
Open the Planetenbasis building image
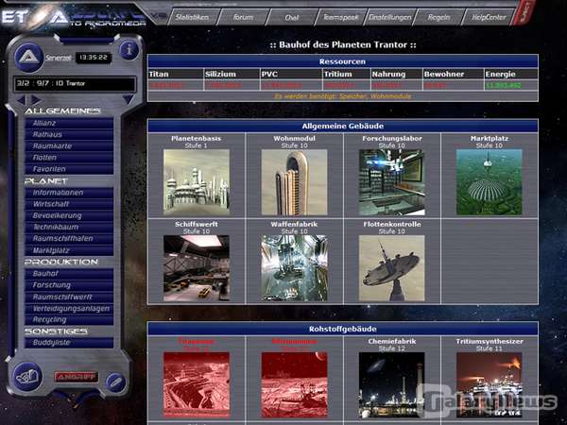click(196, 182)
